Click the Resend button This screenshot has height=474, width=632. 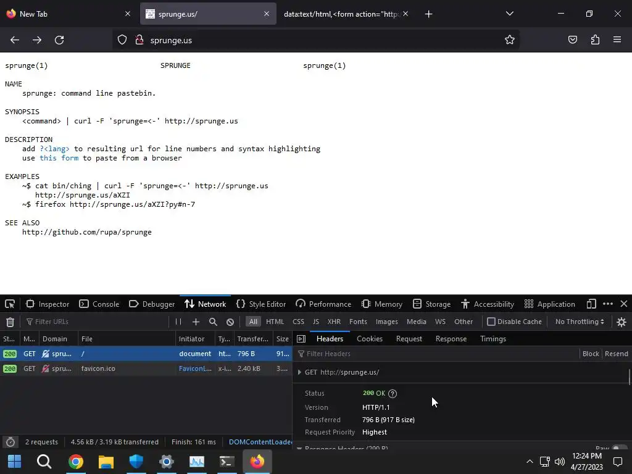click(617, 354)
